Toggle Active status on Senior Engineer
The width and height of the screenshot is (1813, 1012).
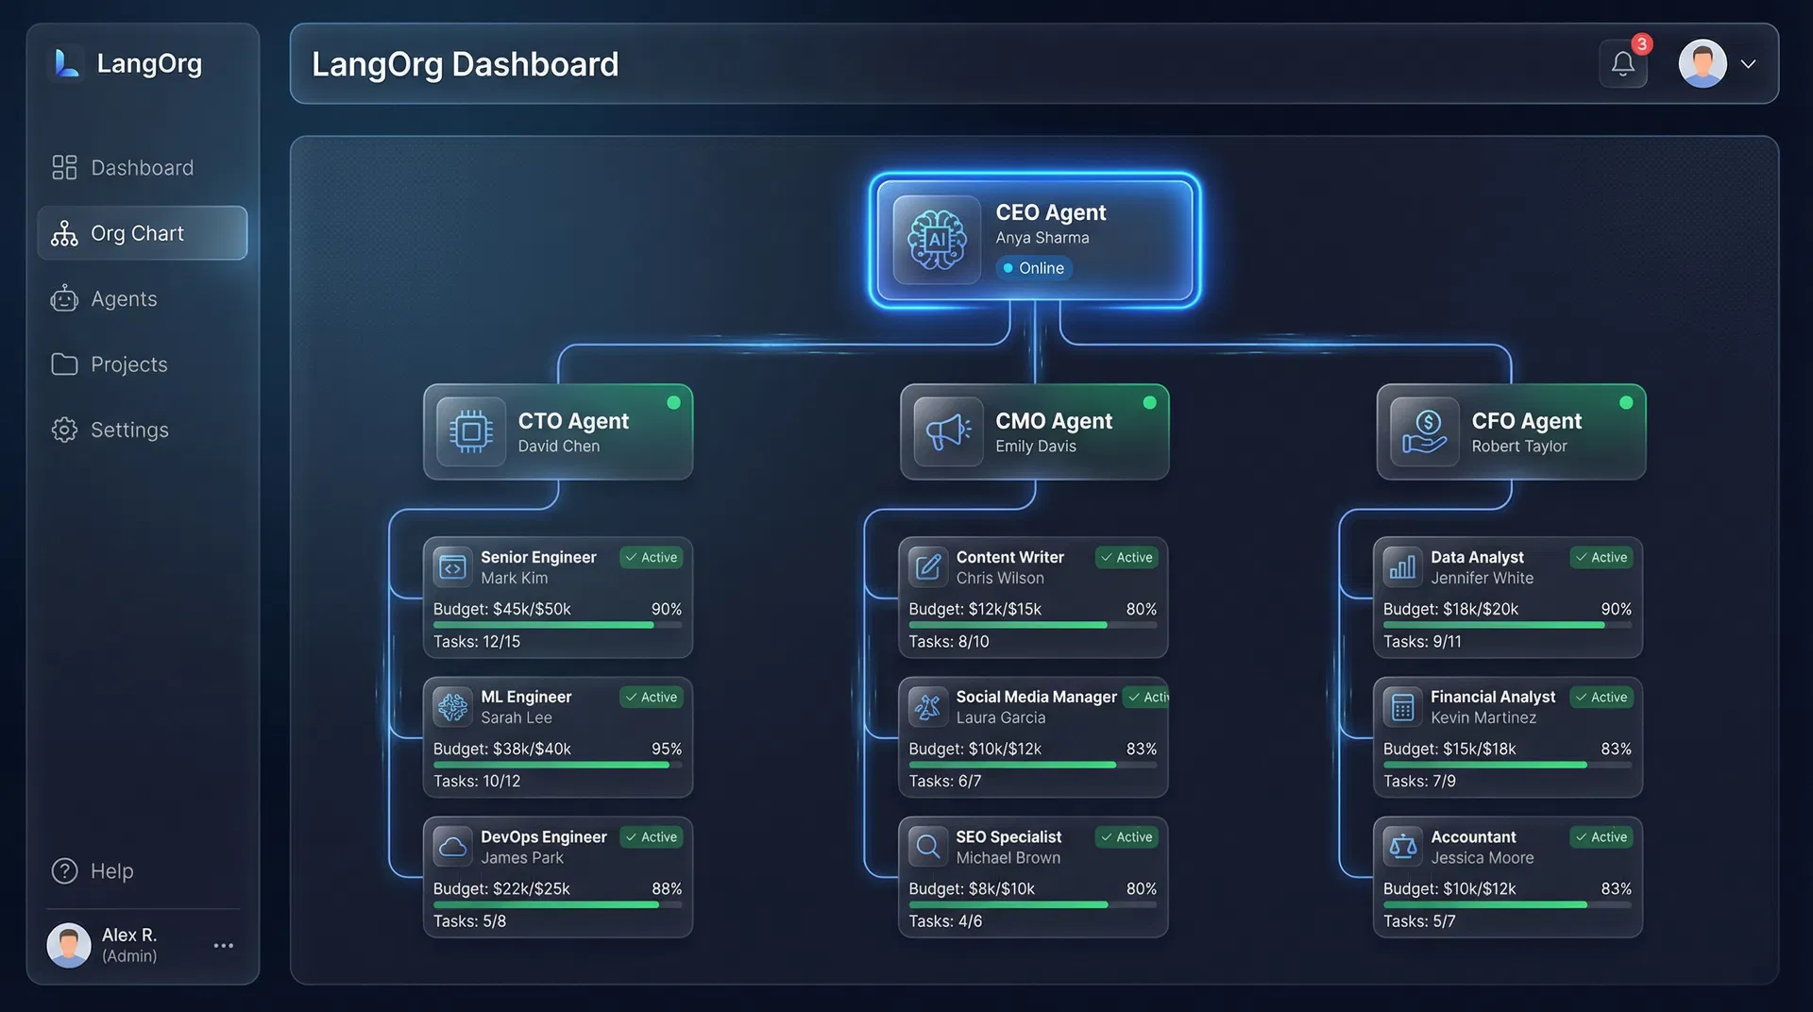(x=651, y=557)
